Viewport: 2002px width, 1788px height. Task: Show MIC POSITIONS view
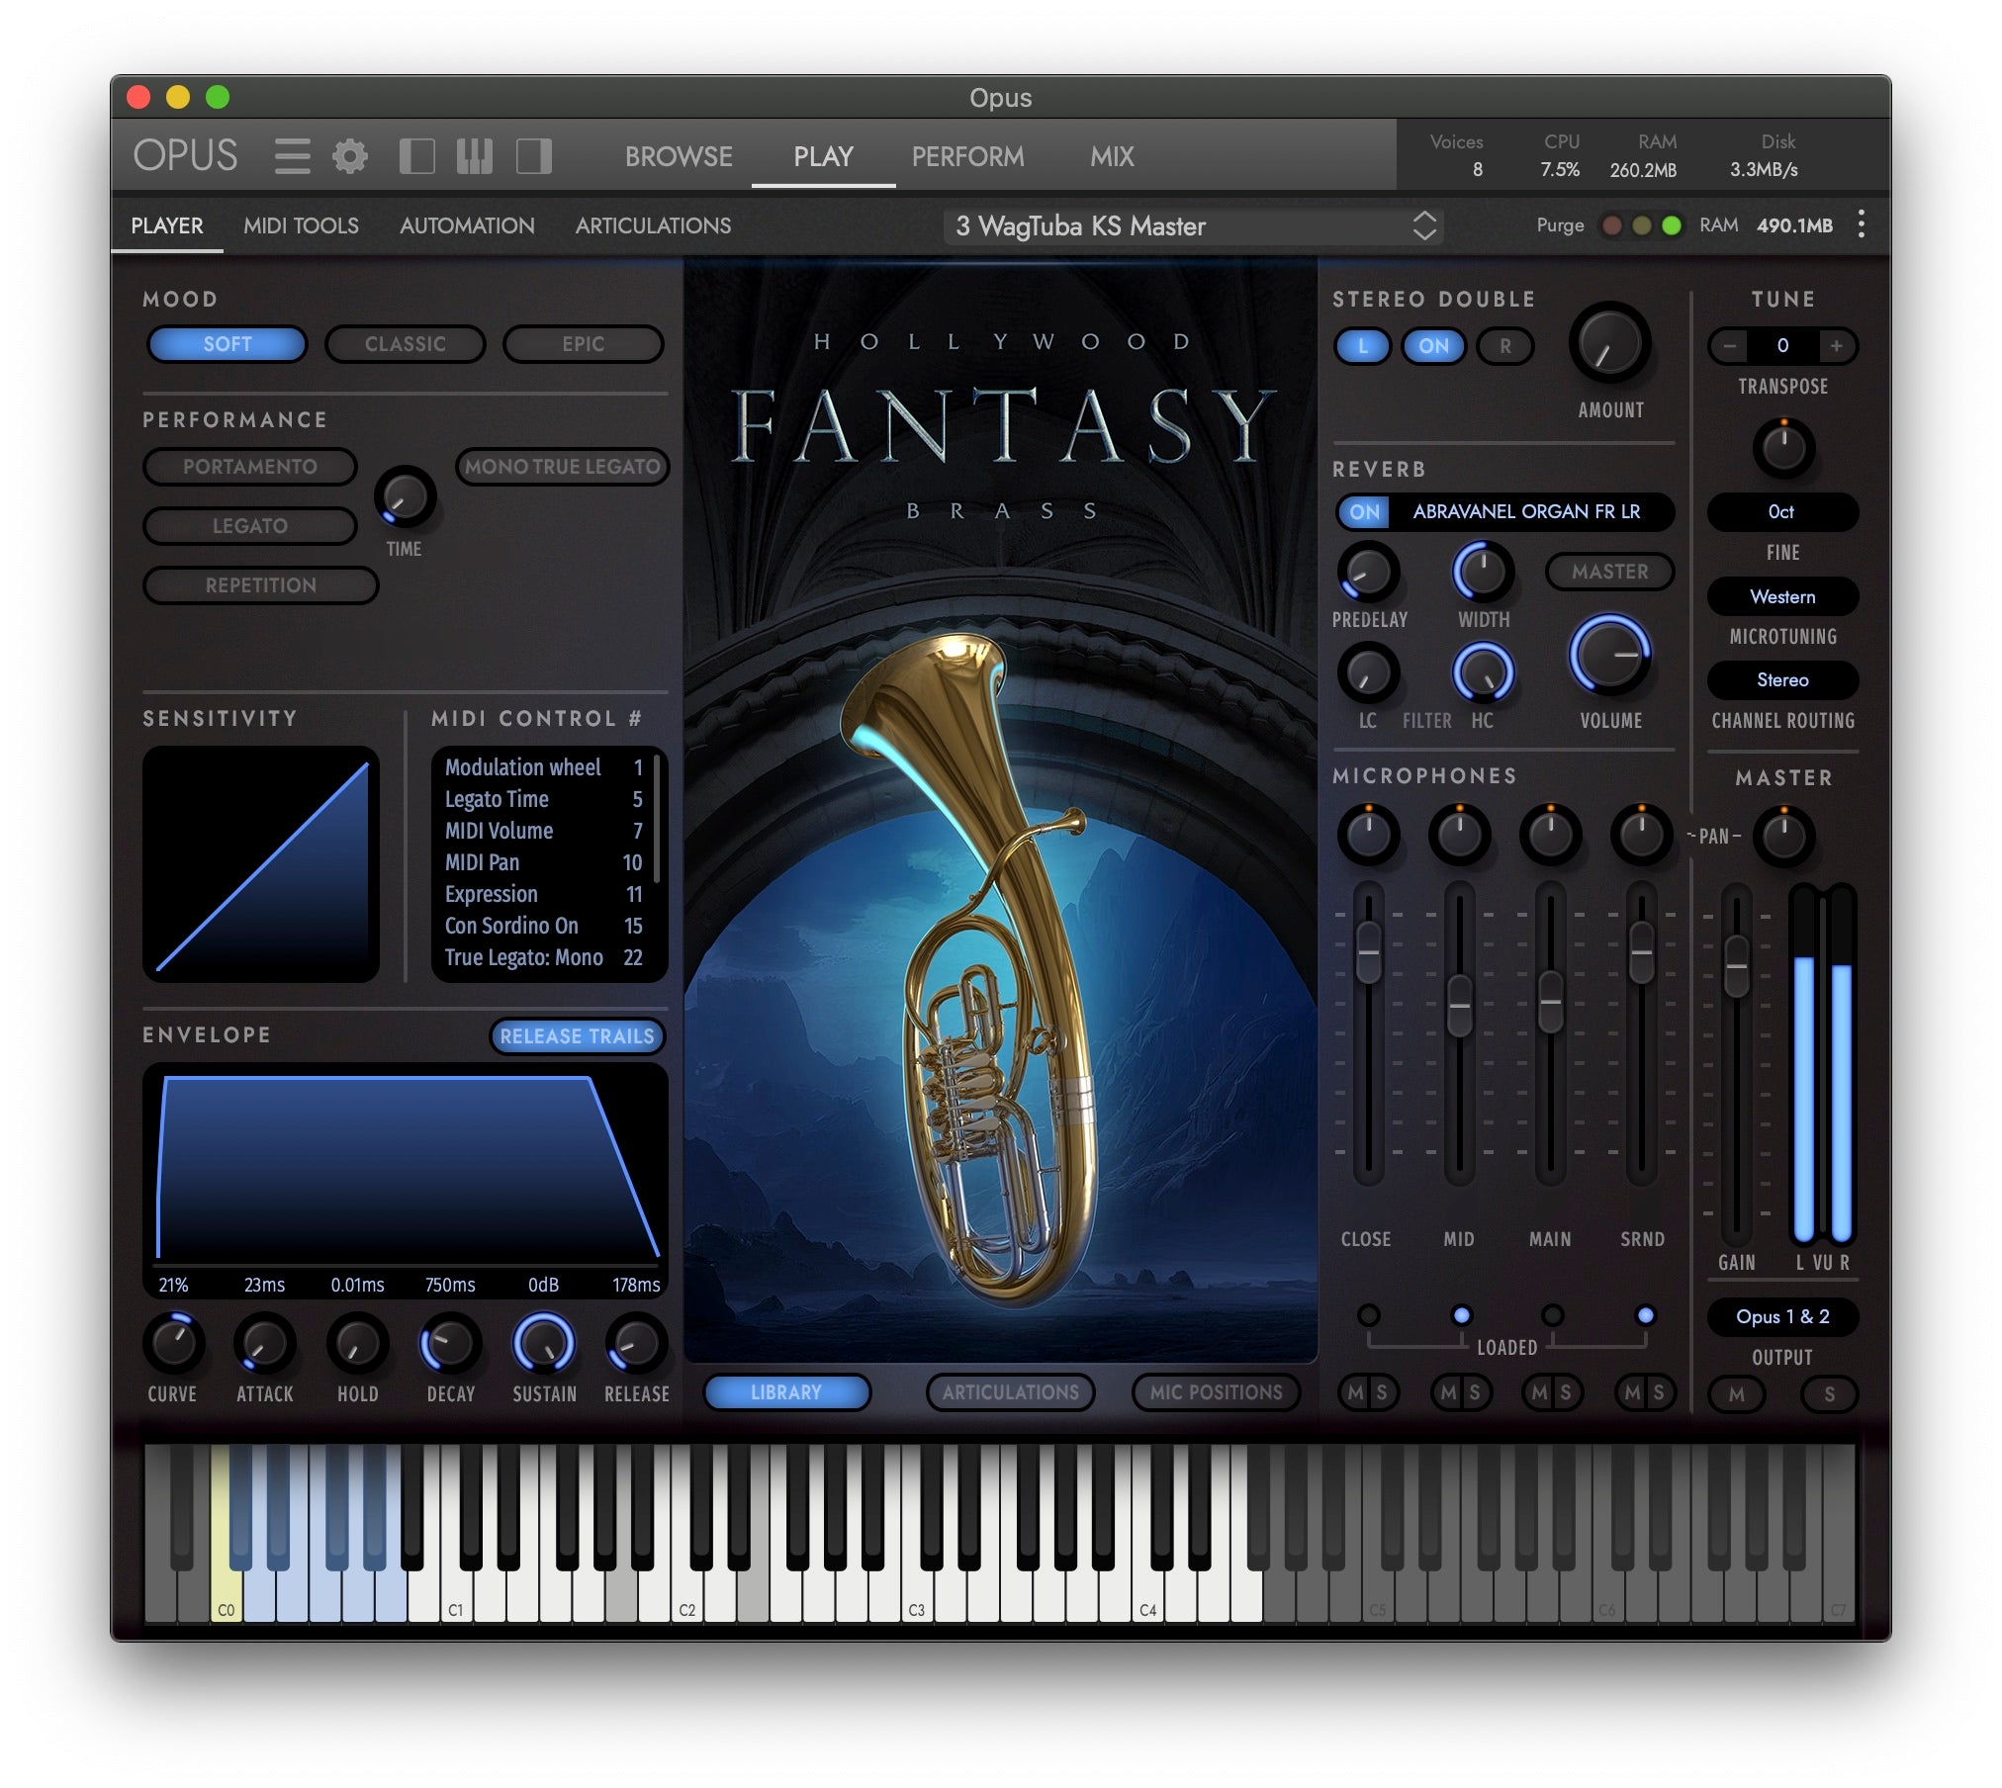click(x=1216, y=1392)
